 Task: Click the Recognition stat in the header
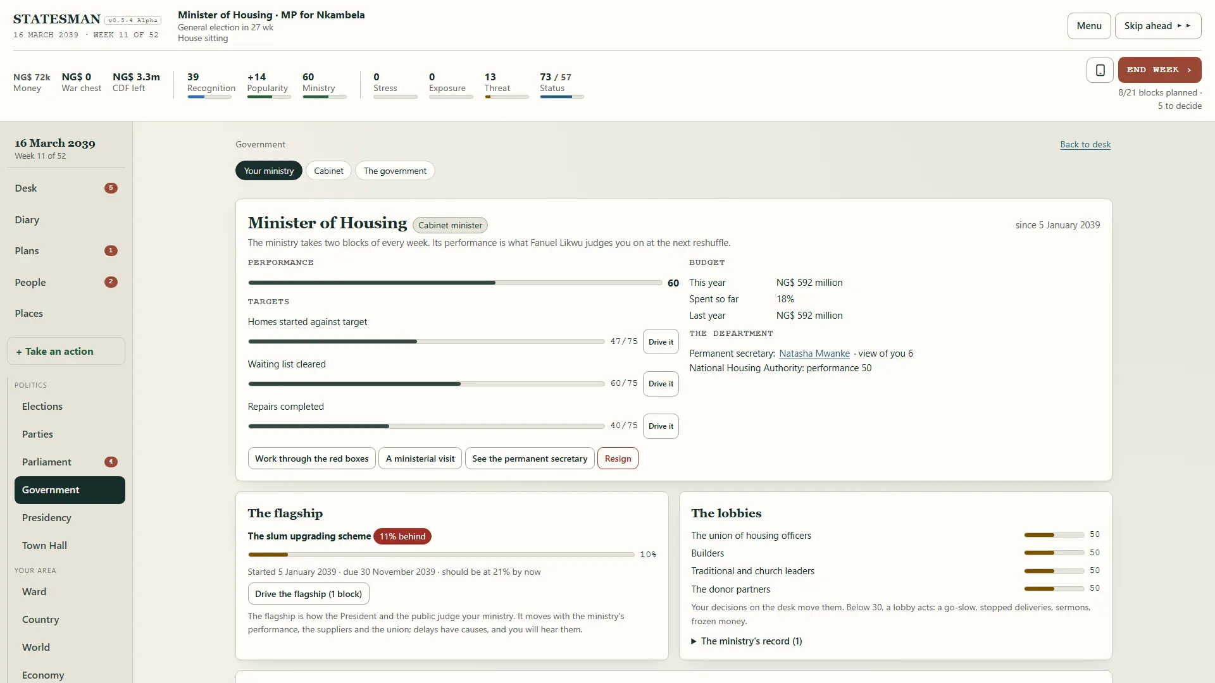point(211,85)
